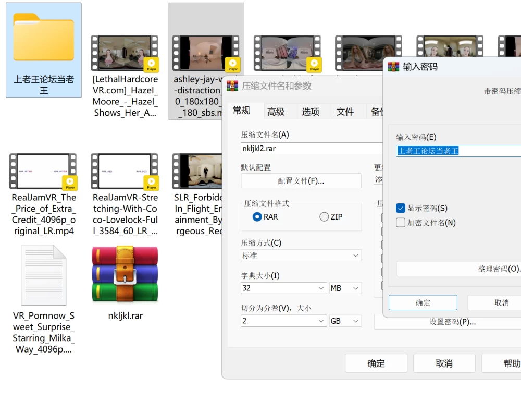Viewport: 521px width, 401px height.
Task: Select the VR_Pornnow_Sweet_Surprise document file icon
Action: coord(44,275)
